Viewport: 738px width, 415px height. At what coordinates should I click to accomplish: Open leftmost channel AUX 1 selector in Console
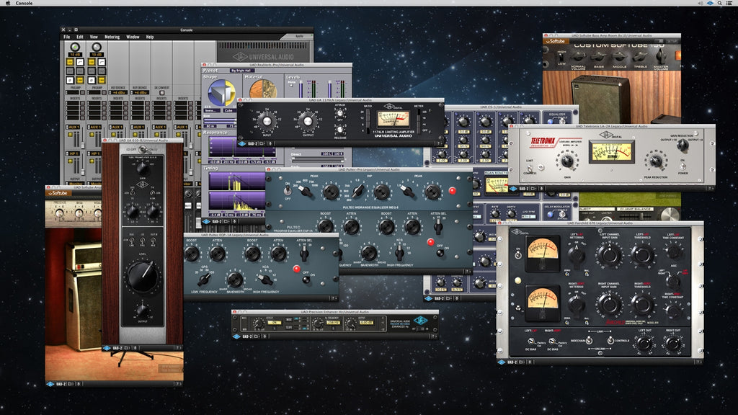pyautogui.click(x=74, y=127)
